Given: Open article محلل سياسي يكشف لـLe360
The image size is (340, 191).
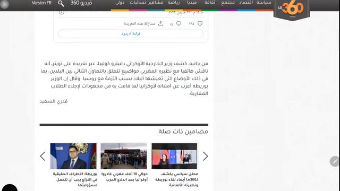Looking at the screenshot, I should pos(176,179).
